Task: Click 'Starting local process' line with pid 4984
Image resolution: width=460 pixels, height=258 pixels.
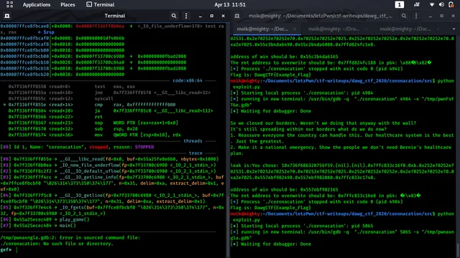Action: (x=302, y=92)
